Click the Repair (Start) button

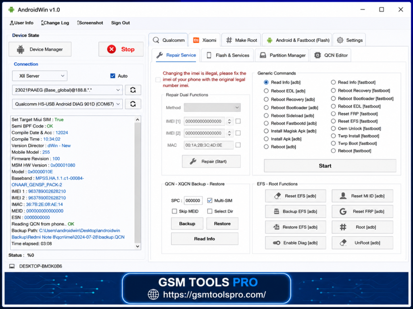tap(211, 161)
